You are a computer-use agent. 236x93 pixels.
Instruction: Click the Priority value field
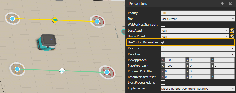tap(197, 13)
